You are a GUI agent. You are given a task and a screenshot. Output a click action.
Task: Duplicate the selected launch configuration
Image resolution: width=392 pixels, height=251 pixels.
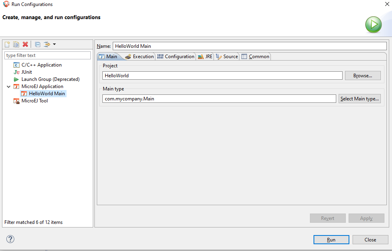[x=16, y=44]
